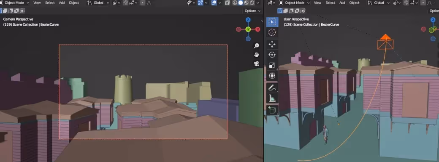Switch to rendered shading in left viewport
The width and height of the screenshot is (439, 162).
coord(252,3)
